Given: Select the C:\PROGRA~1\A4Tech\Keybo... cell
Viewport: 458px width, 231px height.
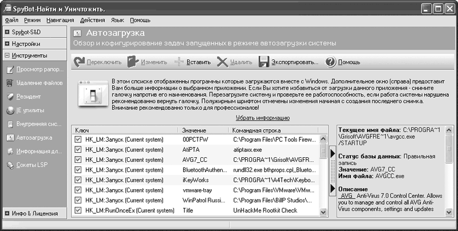Looking at the screenshot, I should 274,180.
